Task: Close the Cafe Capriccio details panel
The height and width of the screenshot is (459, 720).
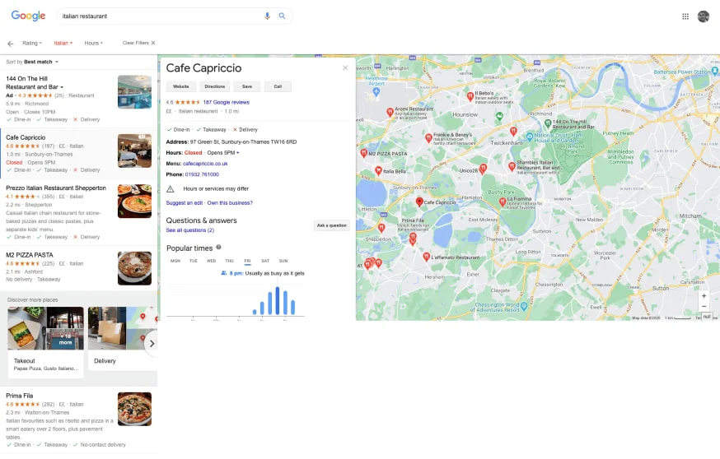Action: pyautogui.click(x=345, y=68)
